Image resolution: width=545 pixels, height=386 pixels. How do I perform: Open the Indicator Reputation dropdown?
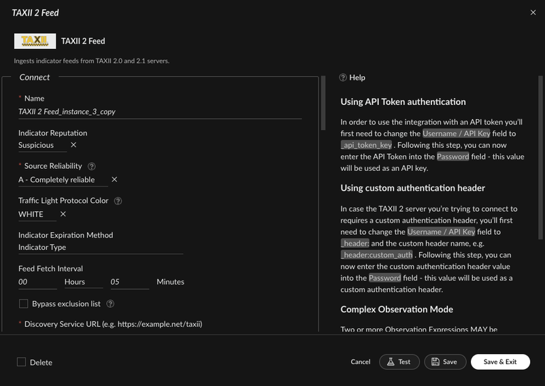coord(41,145)
